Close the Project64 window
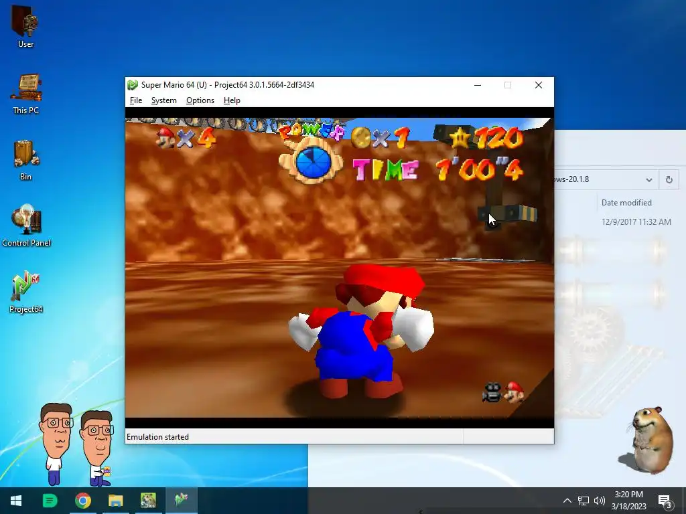The height and width of the screenshot is (514, 686). (539, 85)
